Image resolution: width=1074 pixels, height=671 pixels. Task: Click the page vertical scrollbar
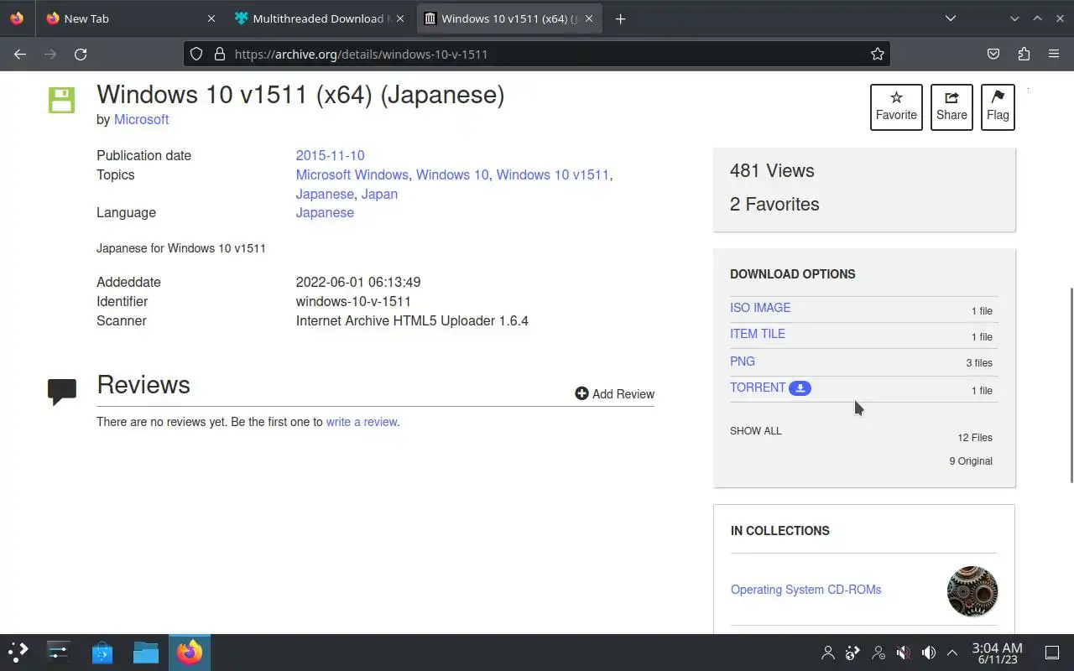click(x=1071, y=385)
